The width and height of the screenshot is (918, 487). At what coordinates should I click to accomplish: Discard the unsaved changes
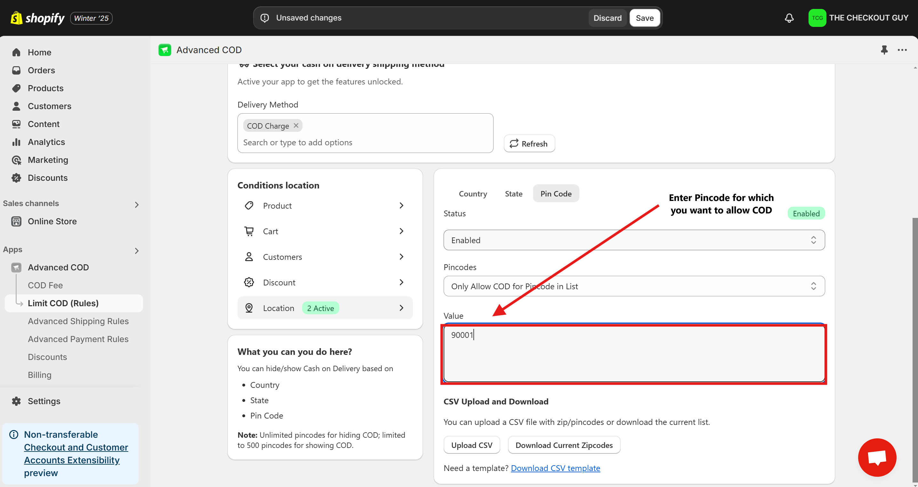607,18
